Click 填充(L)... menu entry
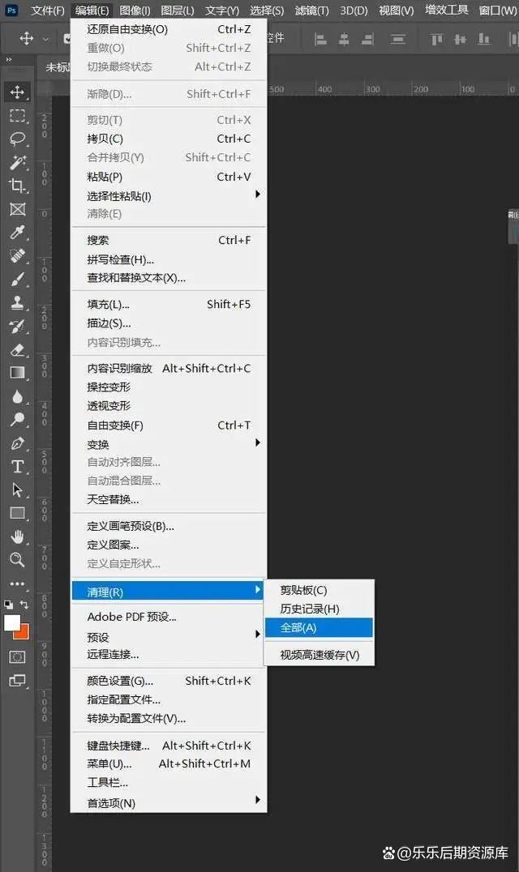Viewport: 519px width, 872px height. click(109, 305)
